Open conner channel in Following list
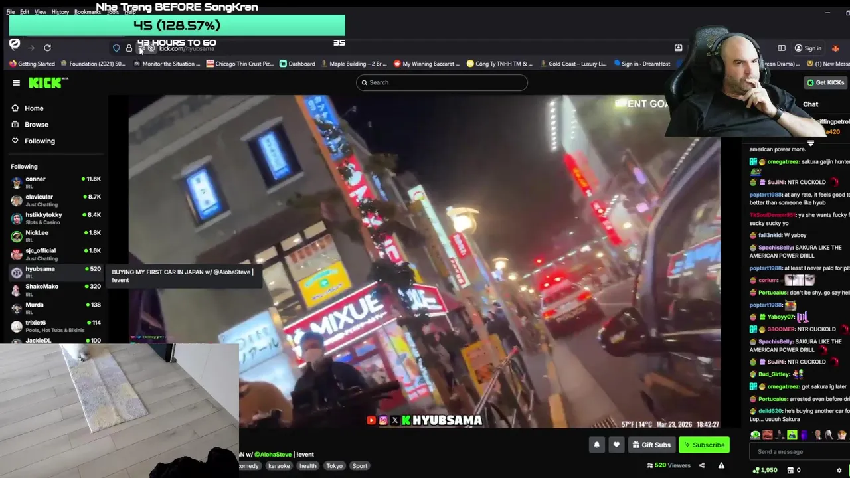 click(56, 182)
